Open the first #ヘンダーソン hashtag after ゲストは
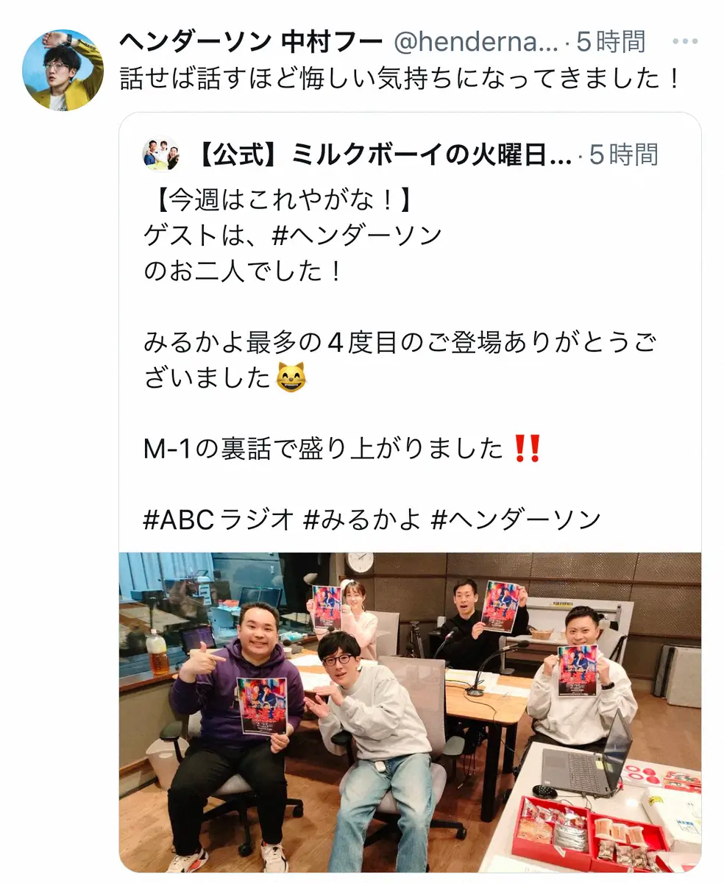This screenshot has height=883, width=724. [x=357, y=235]
